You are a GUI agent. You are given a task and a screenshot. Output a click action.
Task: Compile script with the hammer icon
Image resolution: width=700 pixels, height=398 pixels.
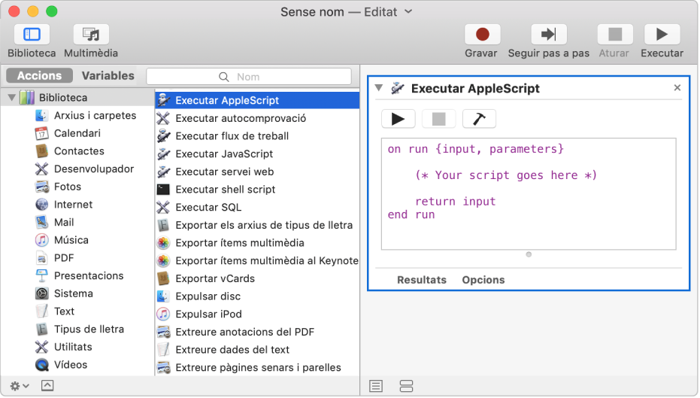tap(478, 119)
